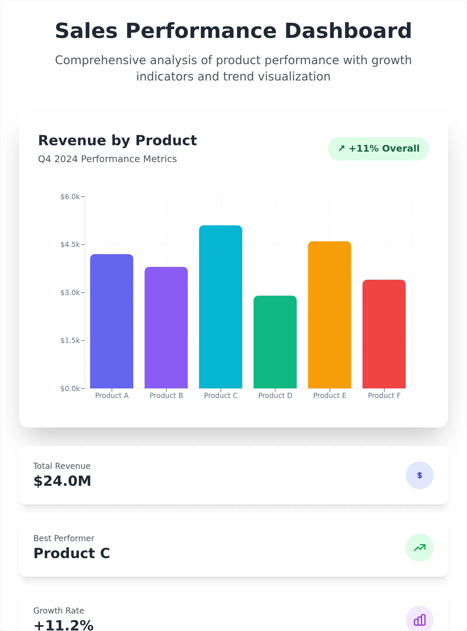Image resolution: width=467 pixels, height=631 pixels.
Task: Select the indigo Product A bar
Action: pyautogui.click(x=111, y=321)
